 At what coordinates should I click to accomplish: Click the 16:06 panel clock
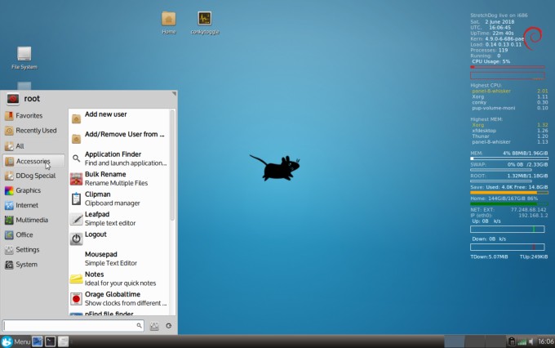click(x=546, y=341)
